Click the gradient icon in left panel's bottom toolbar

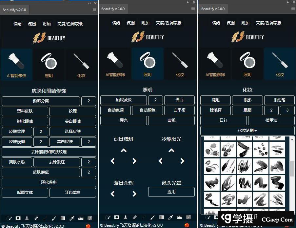pyautogui.click(x=63, y=218)
